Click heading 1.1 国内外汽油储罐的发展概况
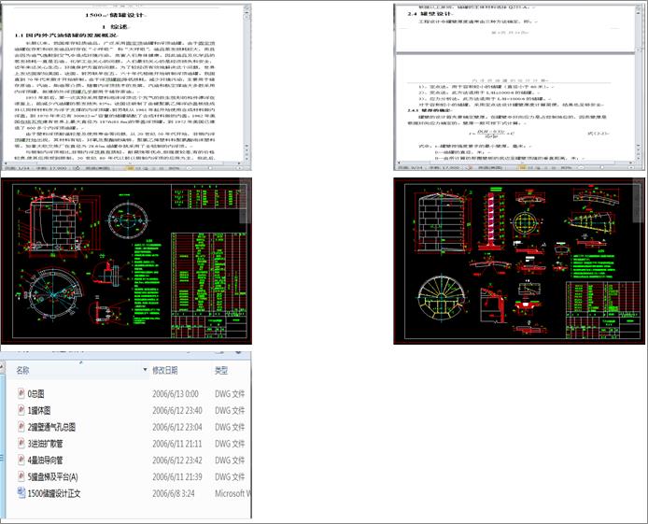The height and width of the screenshot is (524, 648). pyautogui.click(x=65, y=35)
